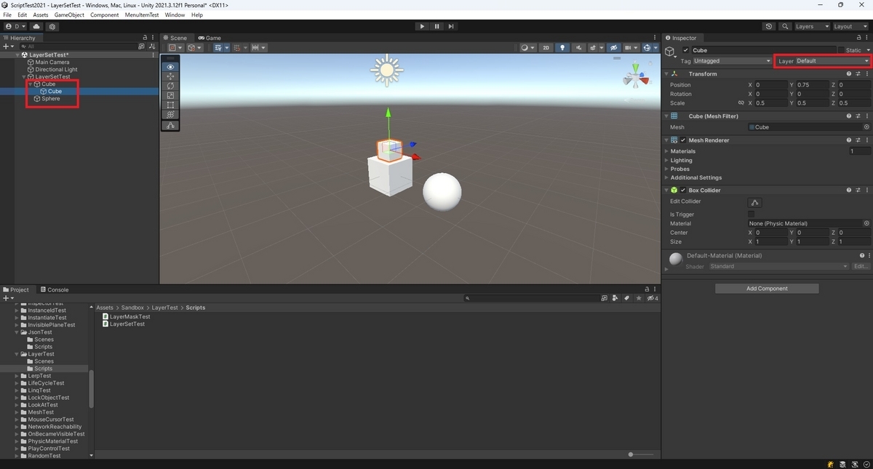Collapse the Transform component

point(666,73)
